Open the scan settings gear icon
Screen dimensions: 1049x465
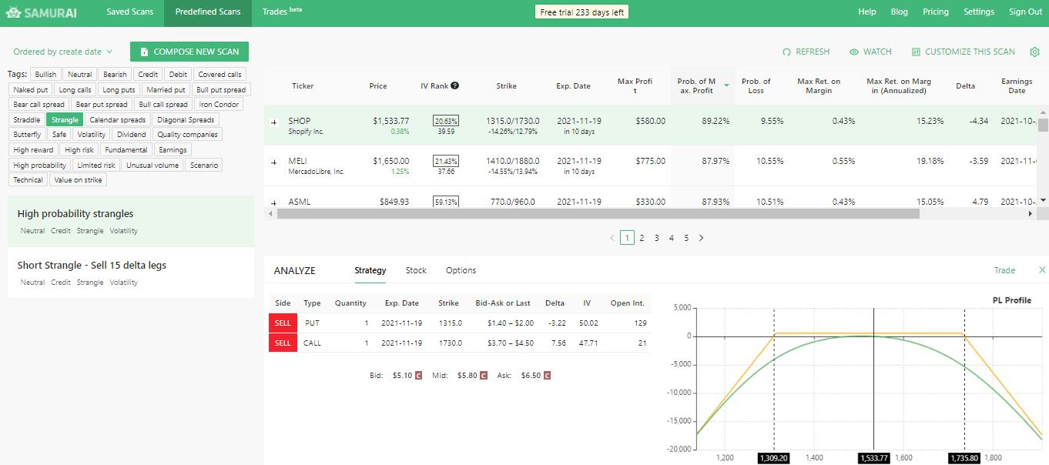1034,52
